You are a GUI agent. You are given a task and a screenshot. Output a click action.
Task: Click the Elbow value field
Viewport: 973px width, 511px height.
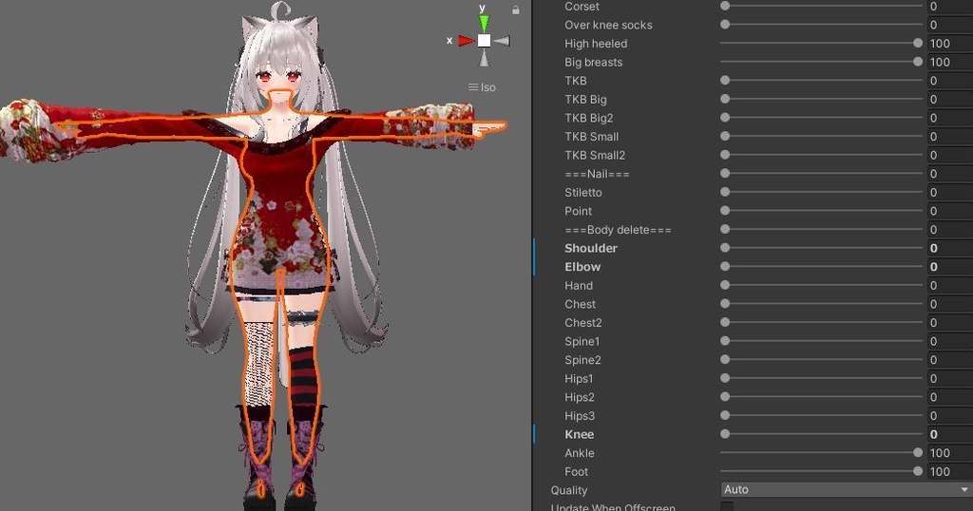950,267
